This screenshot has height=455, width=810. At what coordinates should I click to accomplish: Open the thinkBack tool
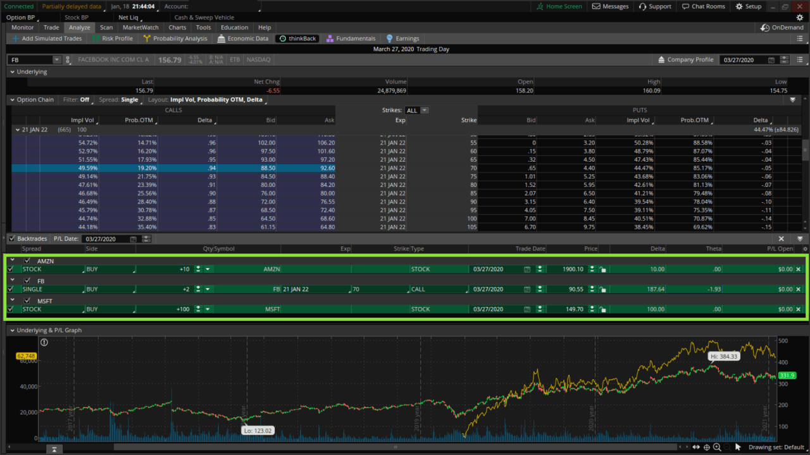pos(297,38)
